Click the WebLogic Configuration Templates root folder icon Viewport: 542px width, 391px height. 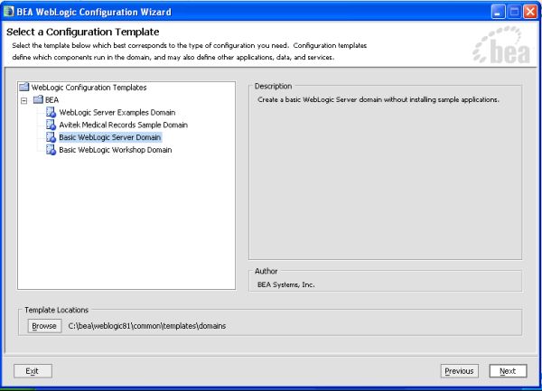pos(23,87)
